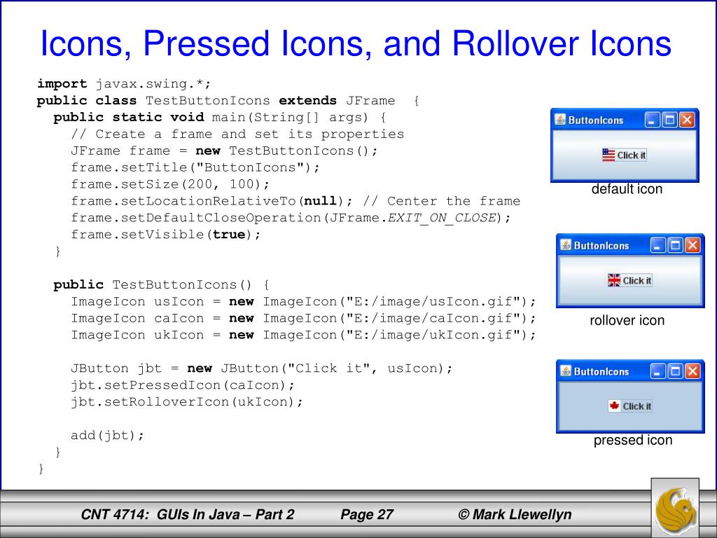The image size is (717, 538).
Task: Close the default icon ButtonIcons window
Action: tap(687, 120)
